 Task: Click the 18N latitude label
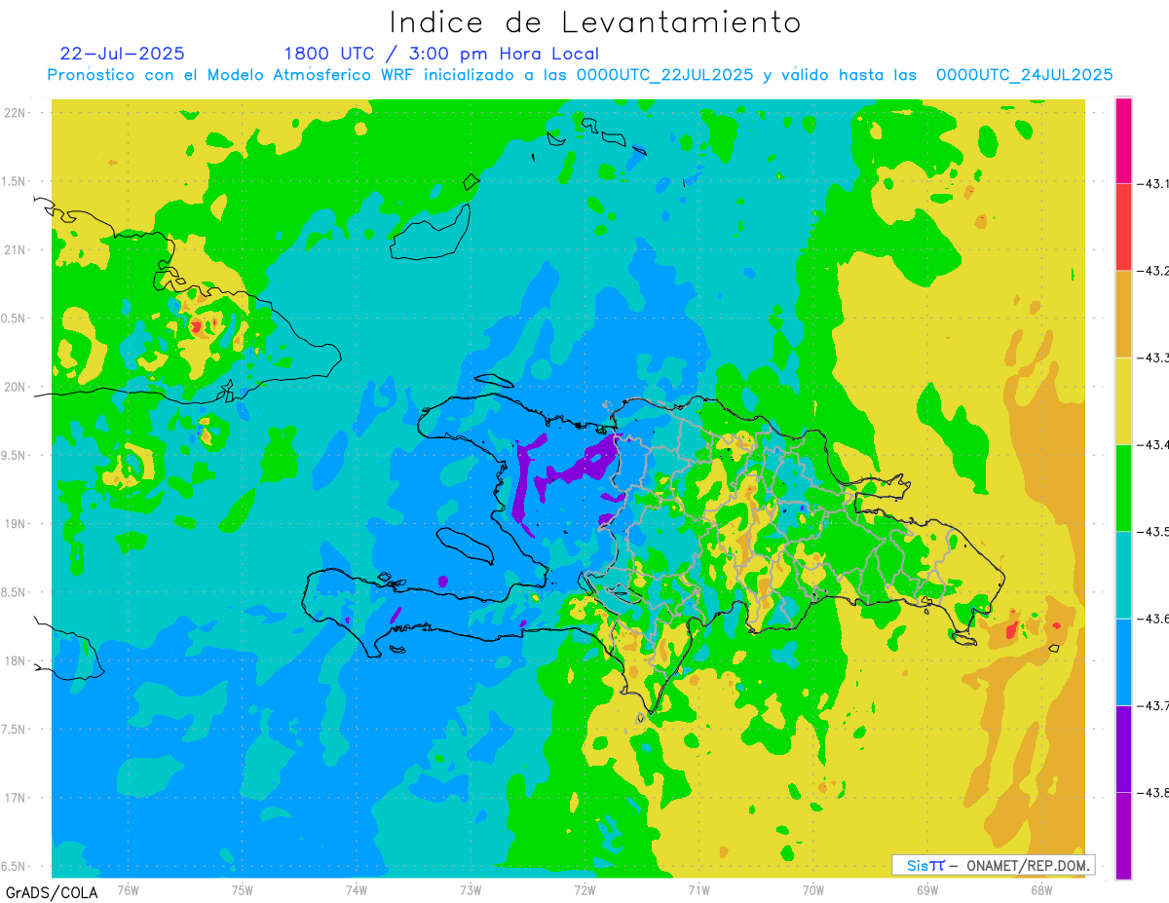tap(16, 660)
